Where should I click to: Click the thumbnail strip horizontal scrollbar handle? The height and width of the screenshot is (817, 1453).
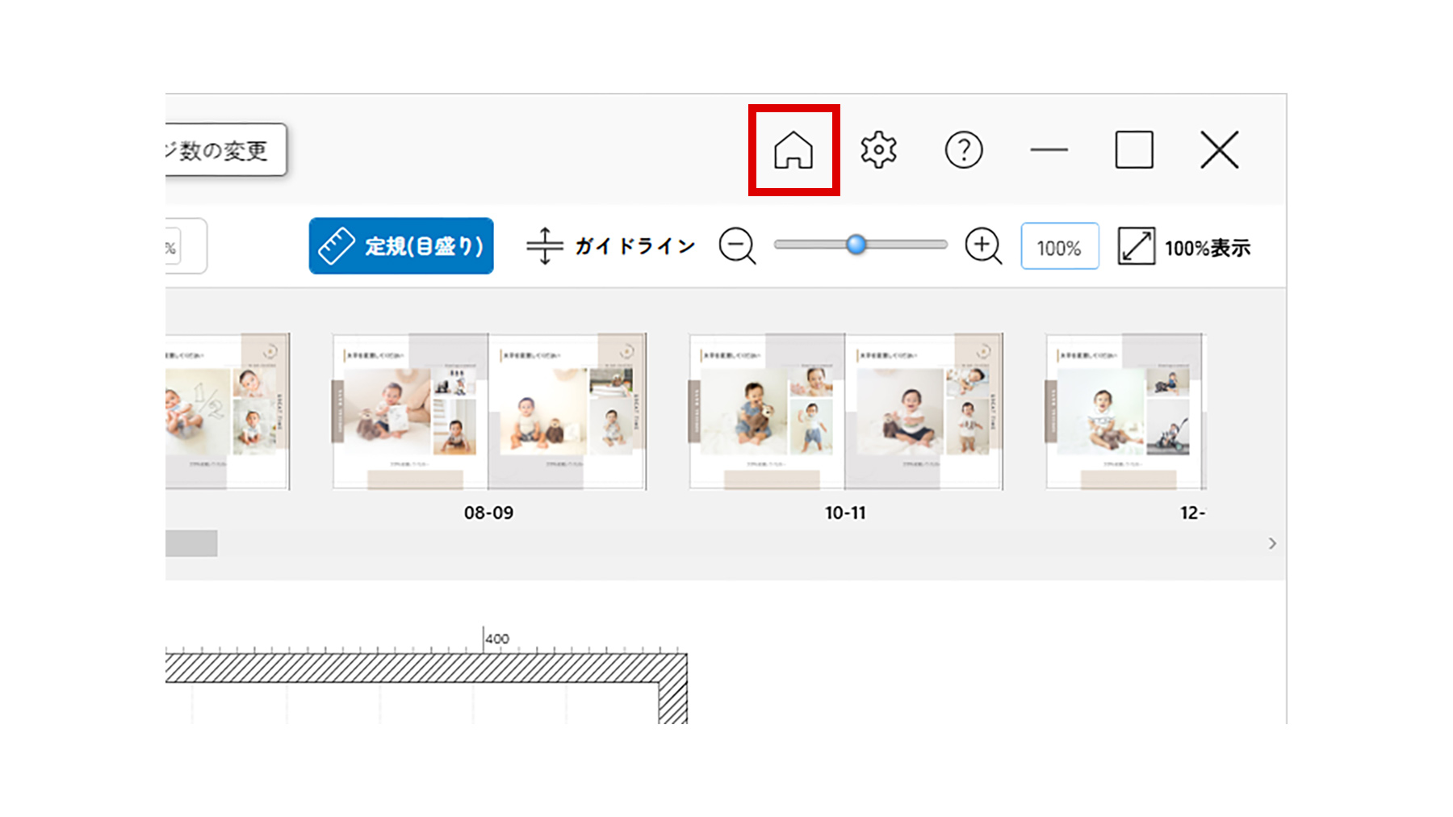point(191,543)
